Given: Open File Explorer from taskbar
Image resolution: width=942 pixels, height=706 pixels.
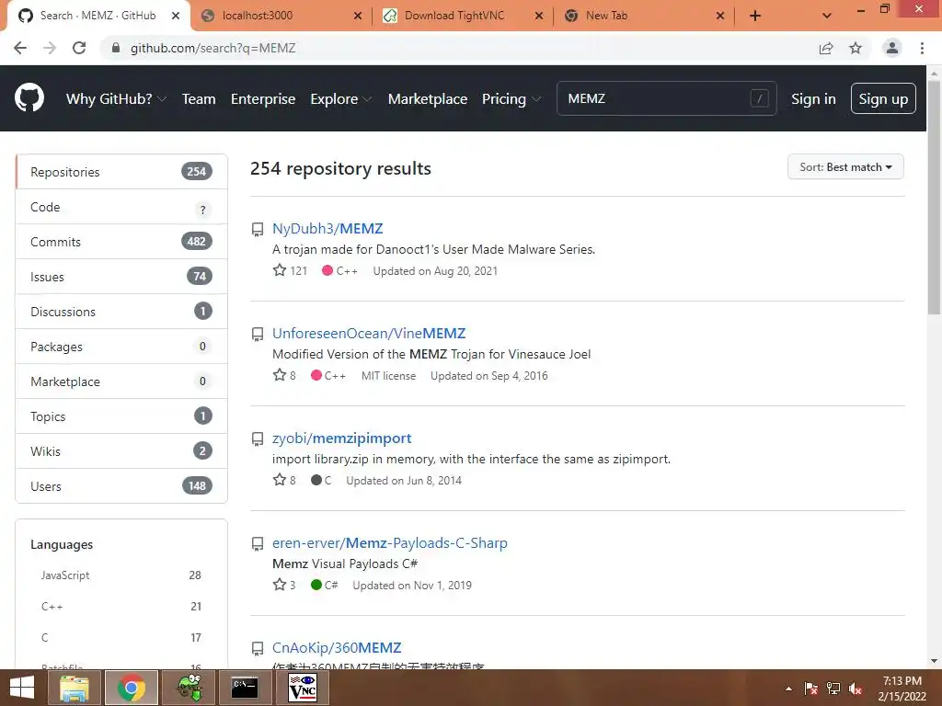Looking at the screenshot, I should click(x=74, y=688).
